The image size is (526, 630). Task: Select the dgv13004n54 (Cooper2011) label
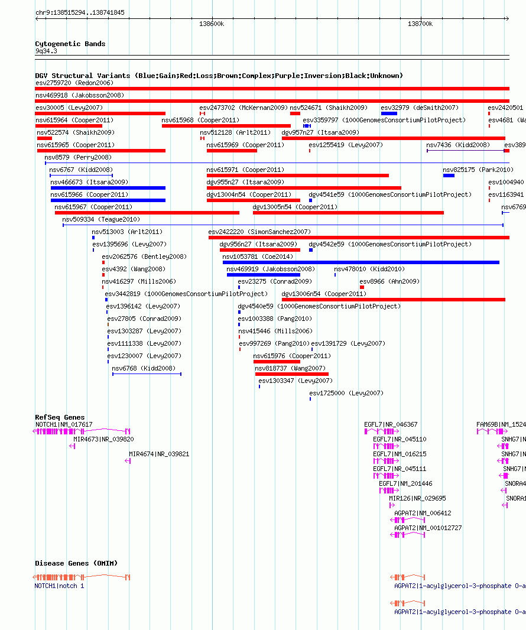pyautogui.click(x=249, y=195)
